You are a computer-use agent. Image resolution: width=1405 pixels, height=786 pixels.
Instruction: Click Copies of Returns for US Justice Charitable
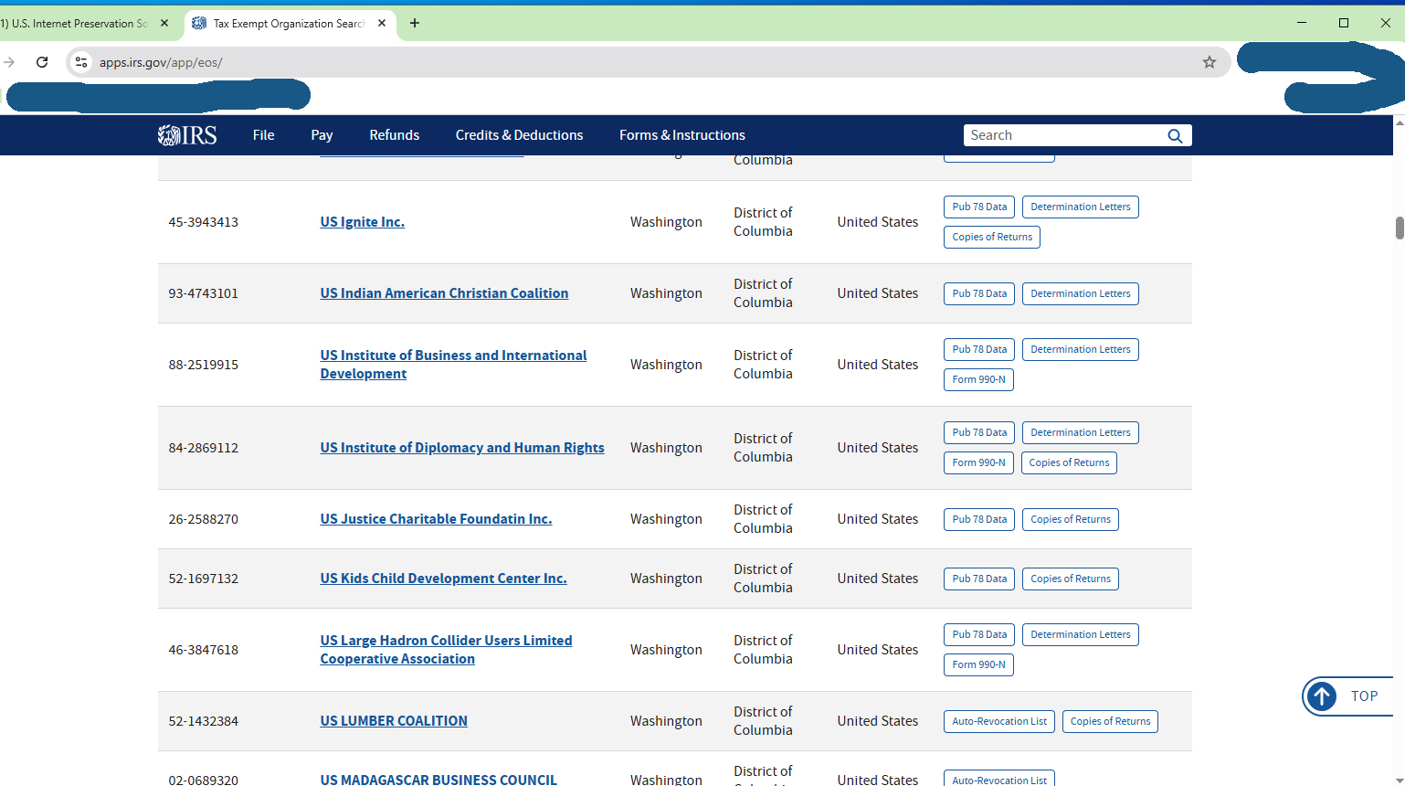tap(1071, 520)
